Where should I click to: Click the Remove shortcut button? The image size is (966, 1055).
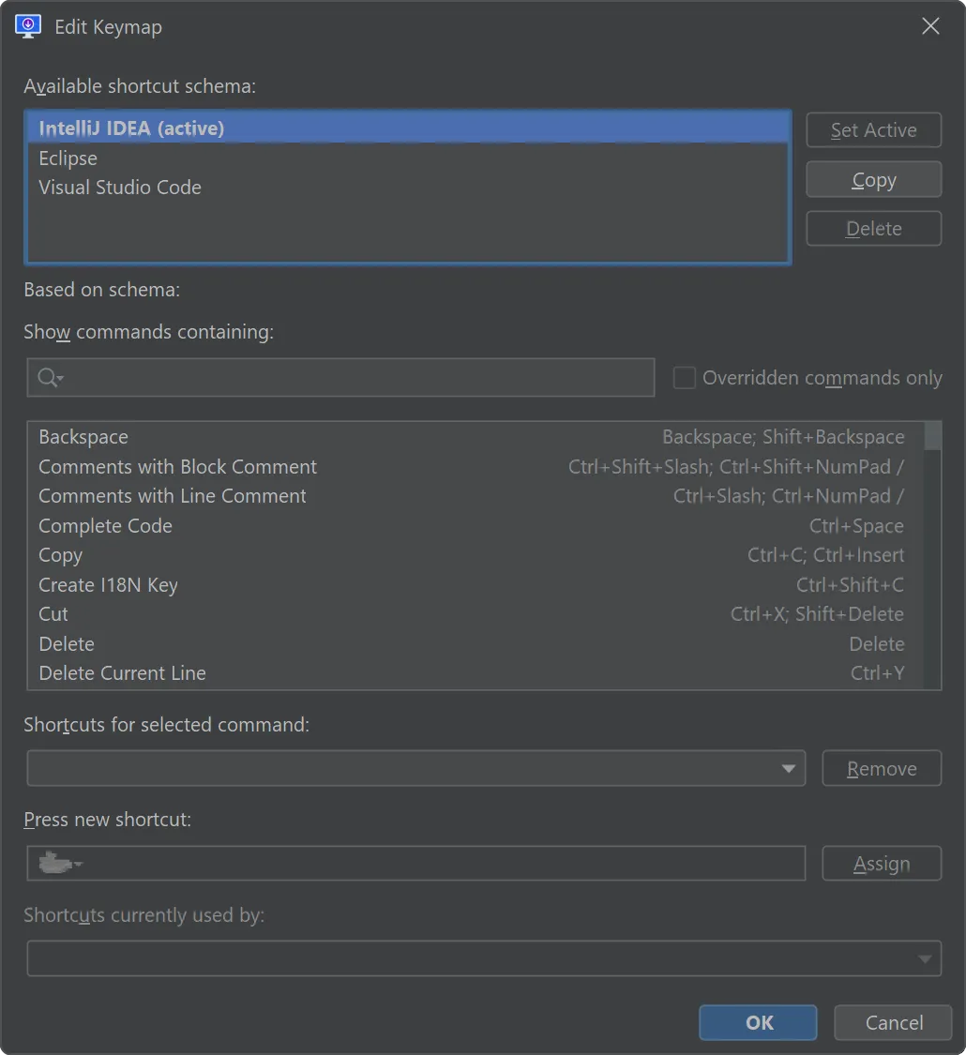pyautogui.click(x=882, y=768)
